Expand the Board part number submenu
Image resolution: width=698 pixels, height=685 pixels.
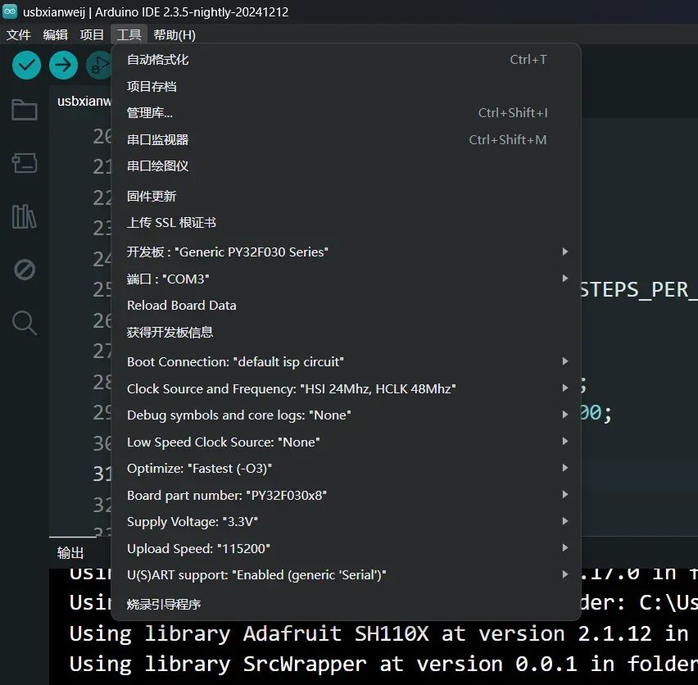pos(346,495)
